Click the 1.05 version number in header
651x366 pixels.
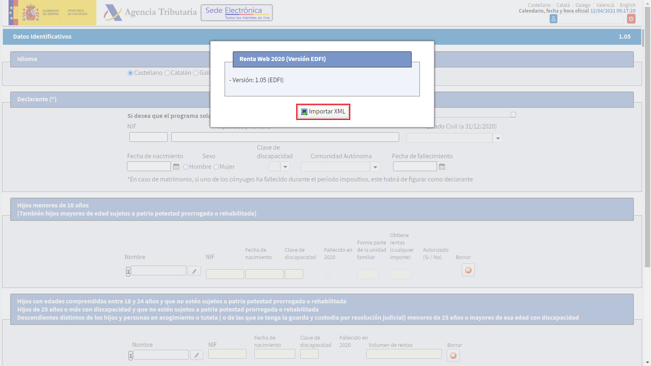click(625, 37)
